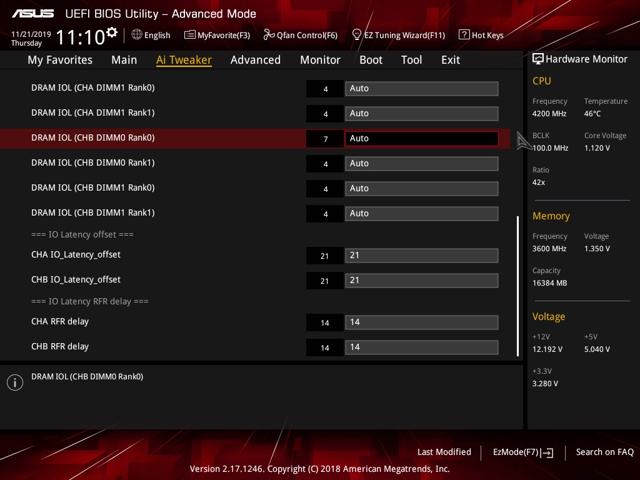640x480 pixels.
Task: Select DRAM IOL (CHB DIMM0 Rank1) label
Action: (93, 163)
